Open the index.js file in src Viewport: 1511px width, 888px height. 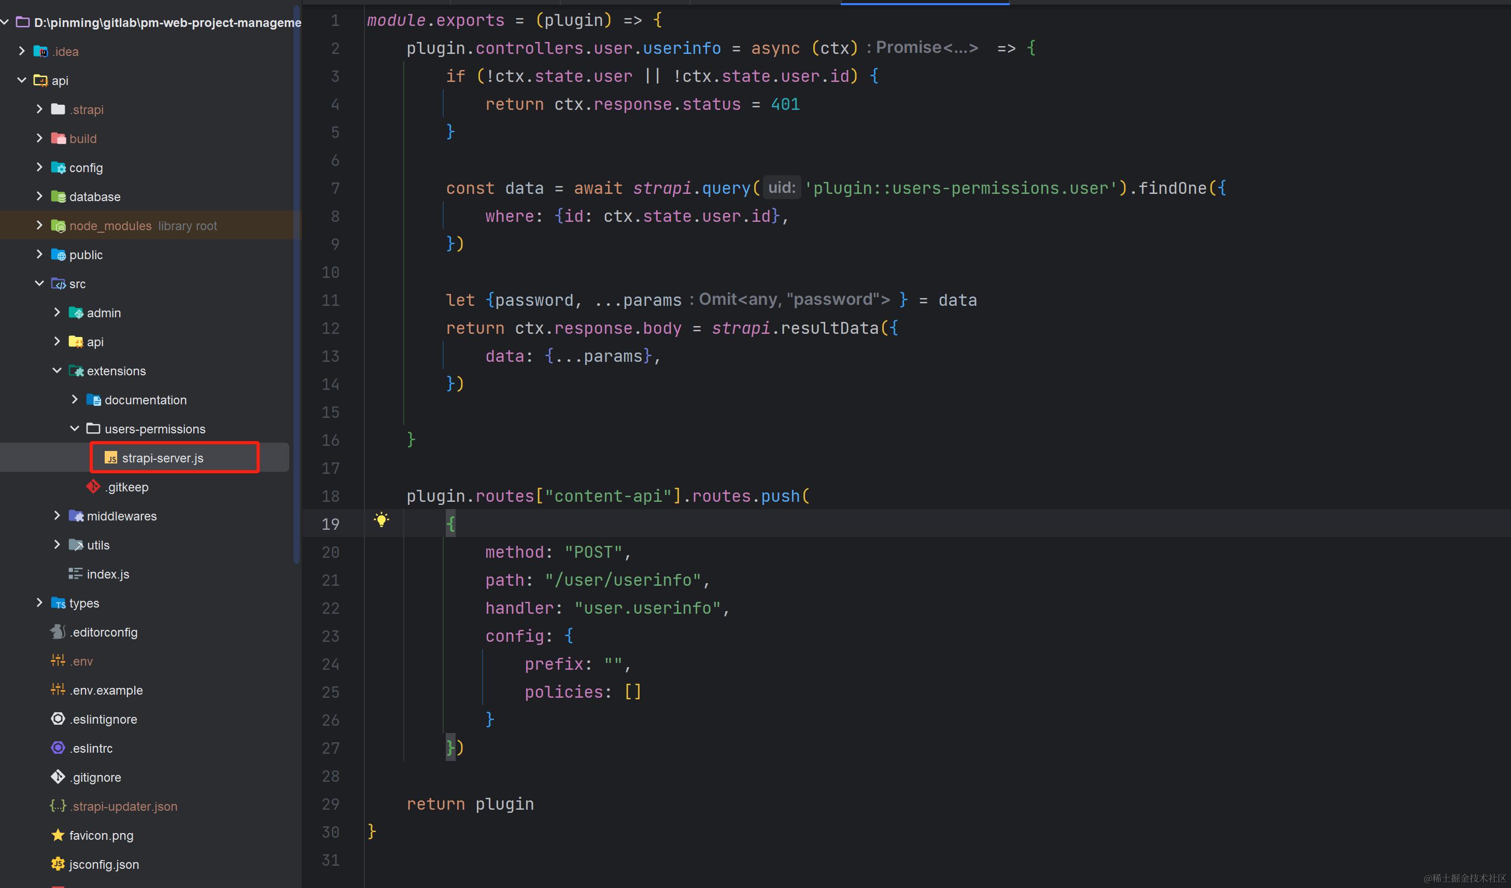(x=108, y=574)
